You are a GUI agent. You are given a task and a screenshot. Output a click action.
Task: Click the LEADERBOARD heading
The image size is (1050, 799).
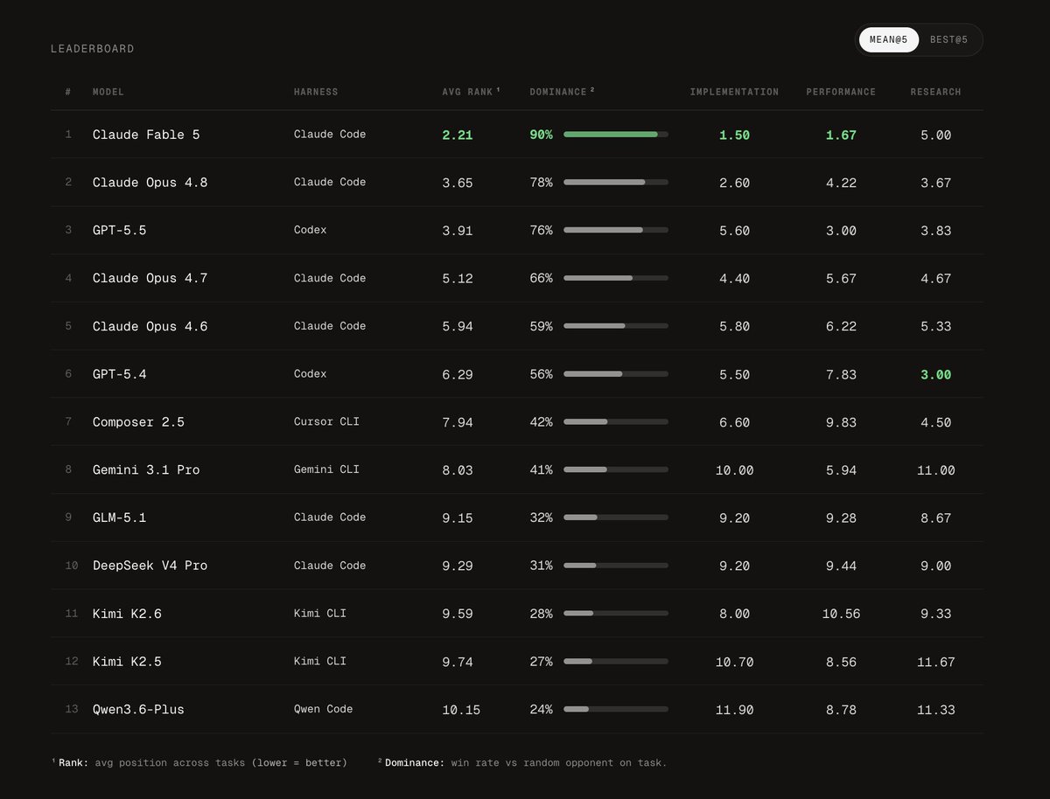(93, 49)
